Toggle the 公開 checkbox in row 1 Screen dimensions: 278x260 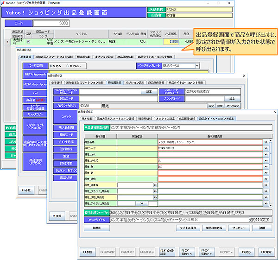(27, 42)
